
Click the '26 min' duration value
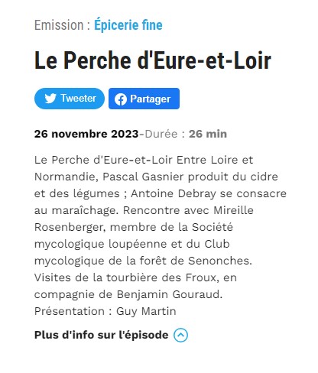(x=208, y=134)
